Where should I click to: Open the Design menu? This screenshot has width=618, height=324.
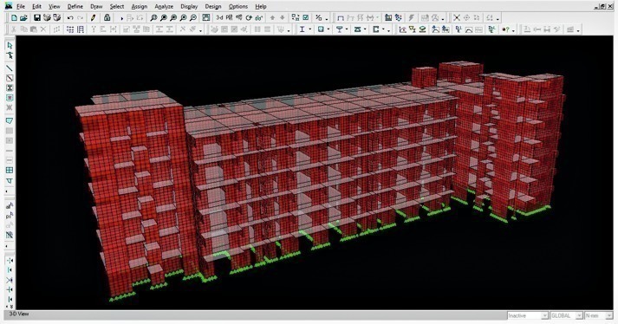[213, 6]
